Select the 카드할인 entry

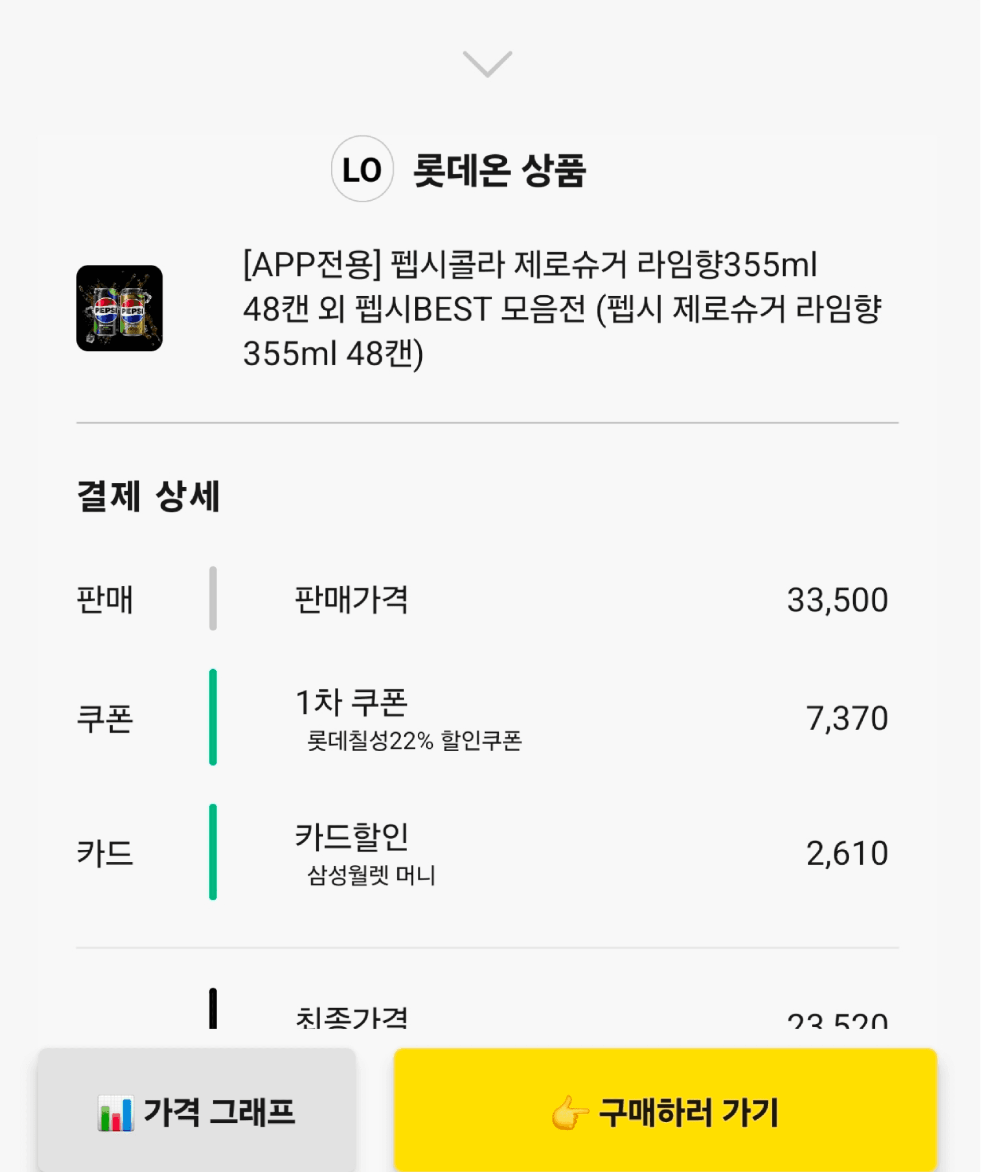point(351,837)
